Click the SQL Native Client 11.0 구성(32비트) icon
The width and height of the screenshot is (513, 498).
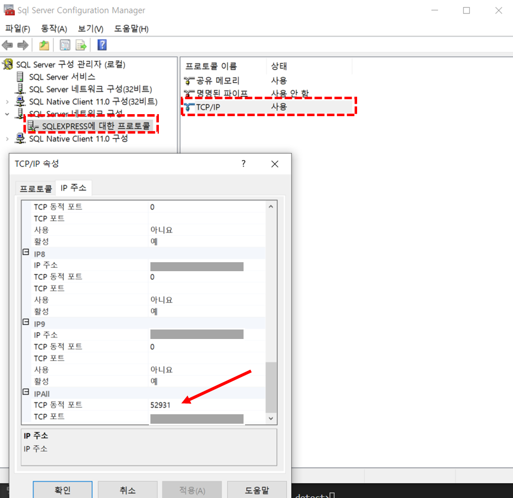[x=20, y=101]
